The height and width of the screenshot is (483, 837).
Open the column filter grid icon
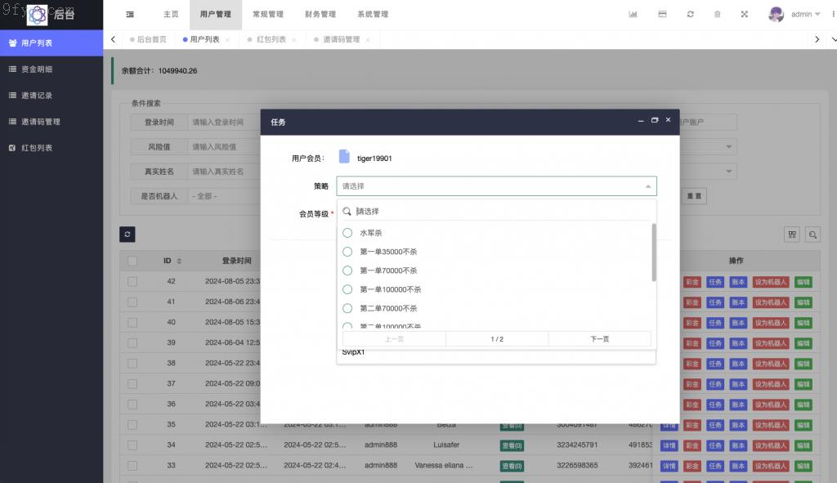(x=792, y=235)
